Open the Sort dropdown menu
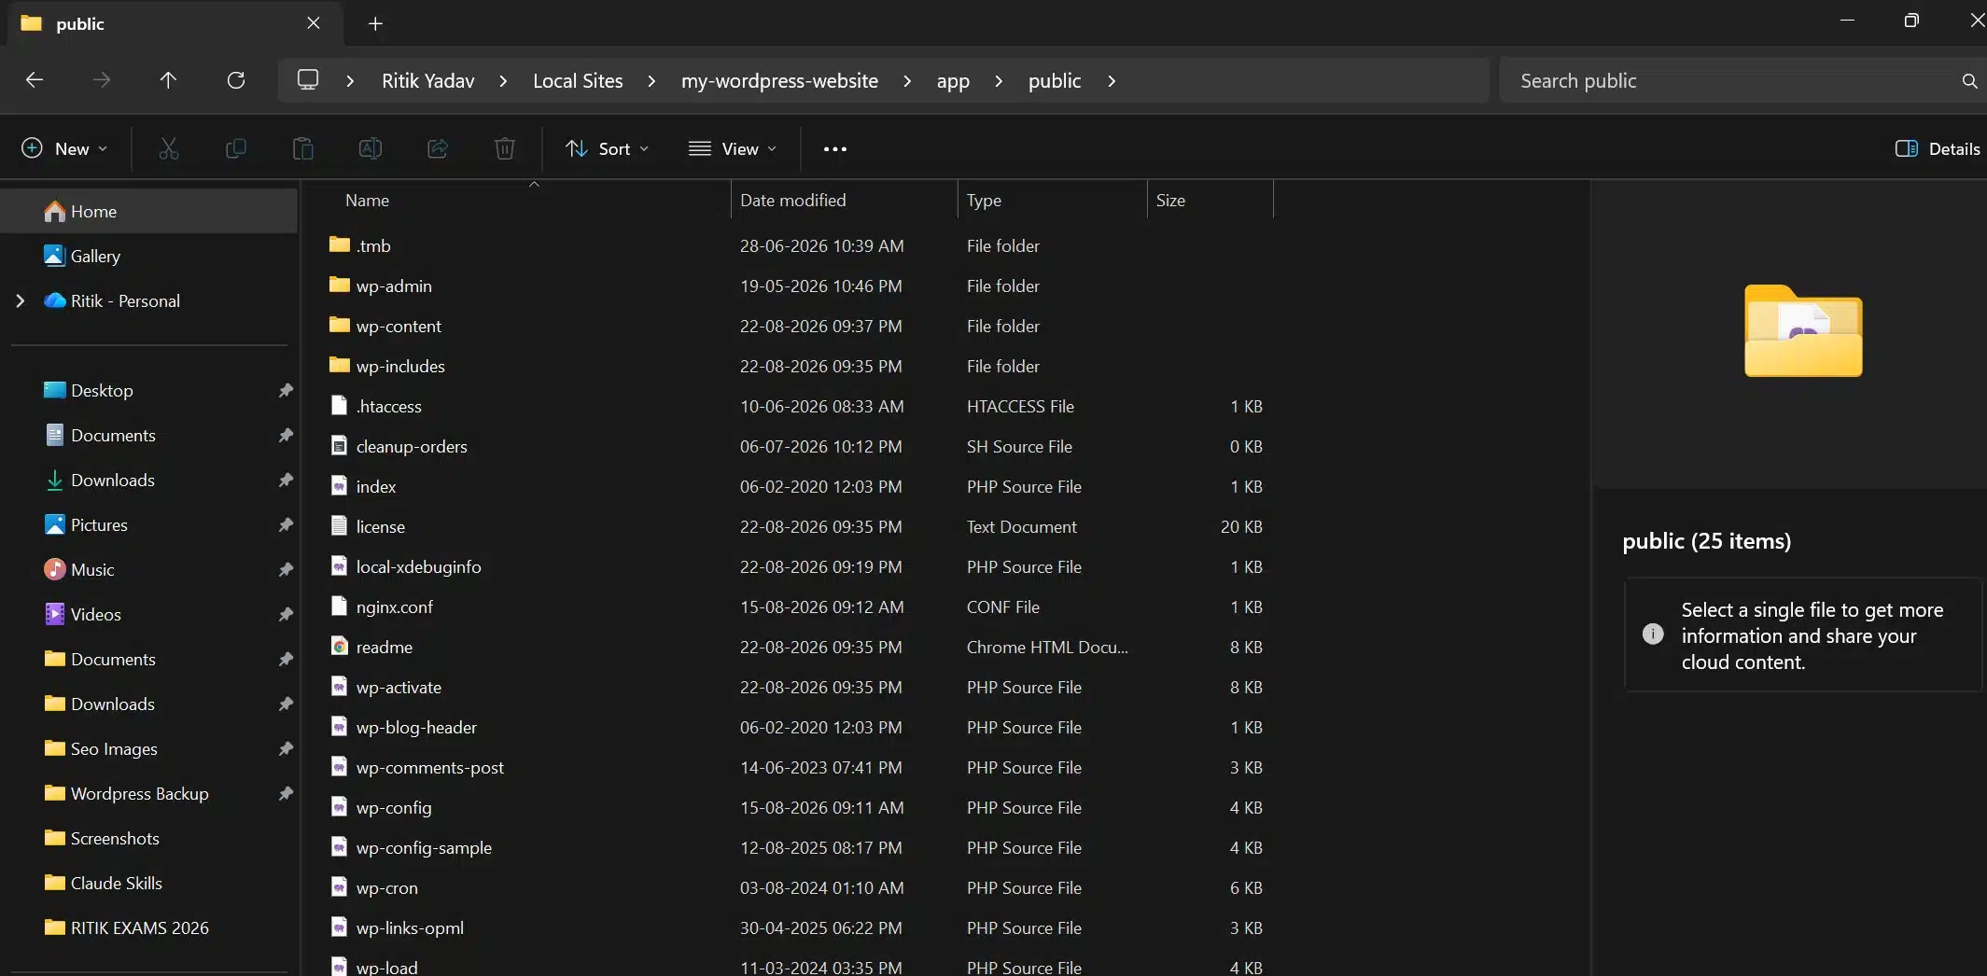1987x976 pixels. [x=607, y=148]
